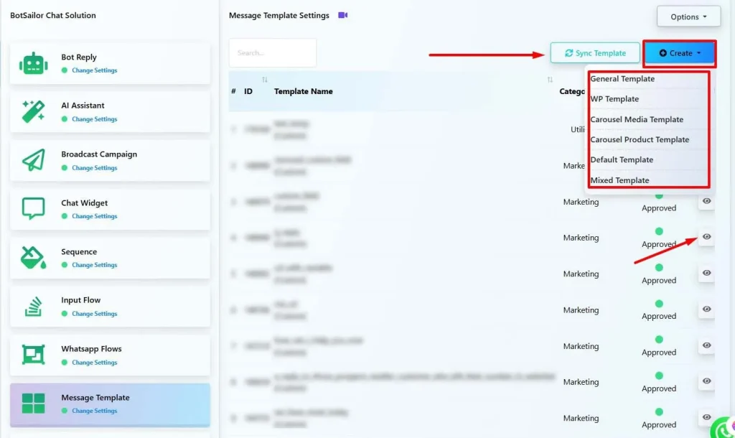This screenshot has width=735, height=438.
Task: Open the green WhatsApp chat bubble
Action: point(724,428)
